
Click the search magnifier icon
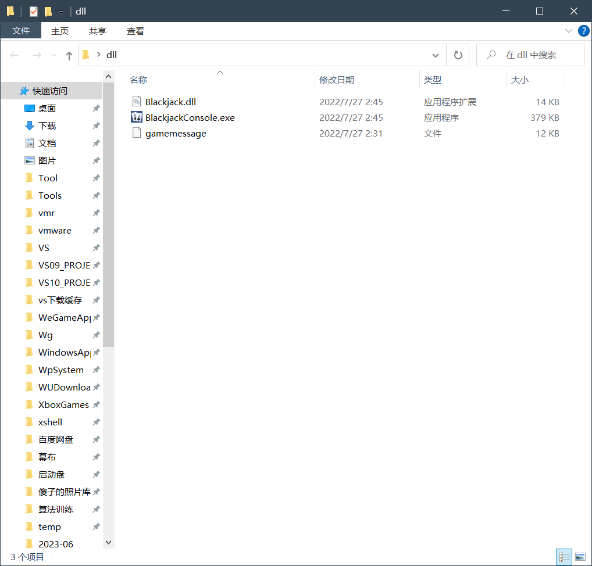click(x=491, y=55)
